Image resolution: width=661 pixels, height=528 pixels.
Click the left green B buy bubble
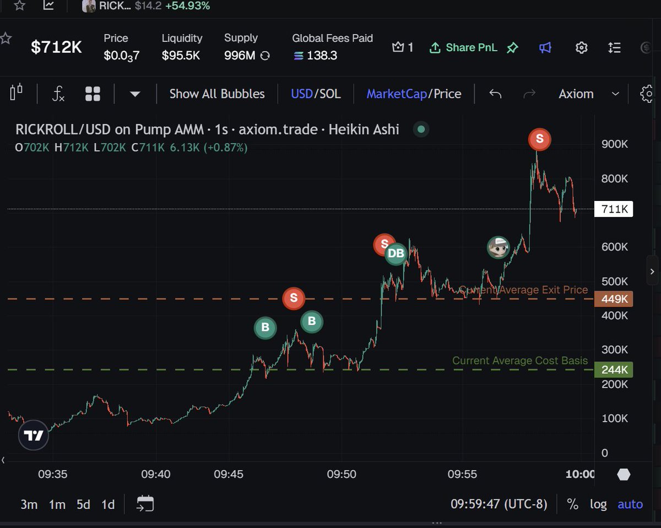(265, 328)
